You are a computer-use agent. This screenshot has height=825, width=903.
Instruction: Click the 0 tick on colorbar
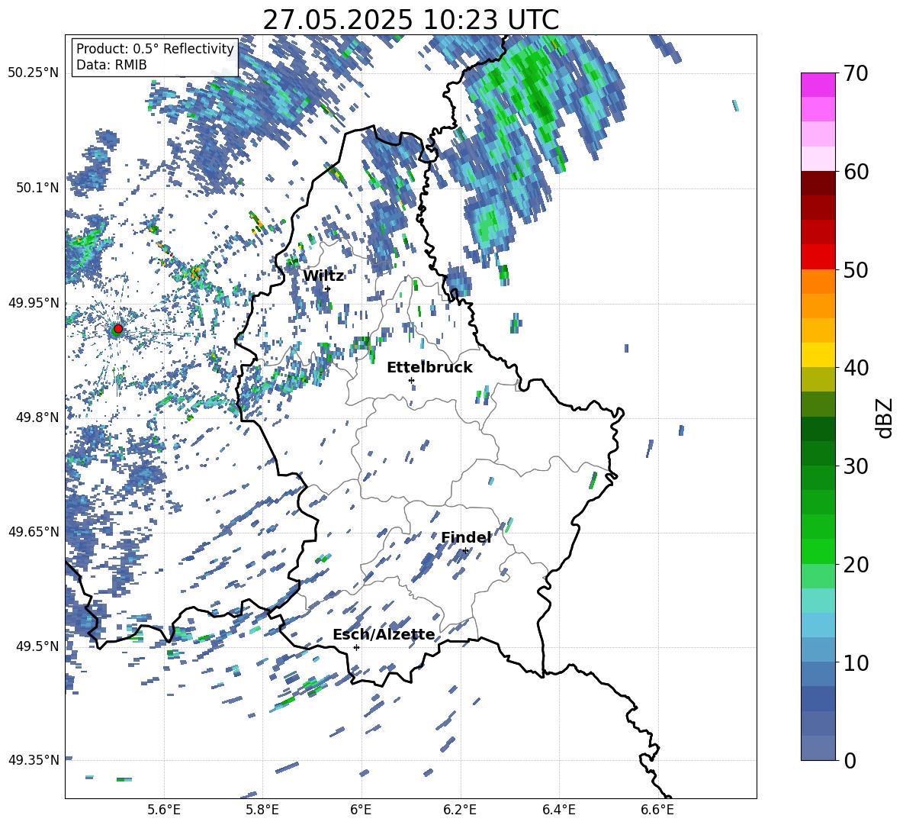point(850,760)
